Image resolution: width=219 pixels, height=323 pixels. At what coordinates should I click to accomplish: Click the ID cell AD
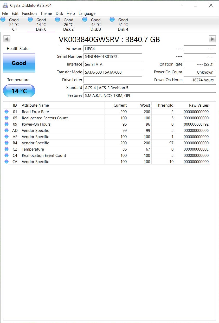point(15,131)
